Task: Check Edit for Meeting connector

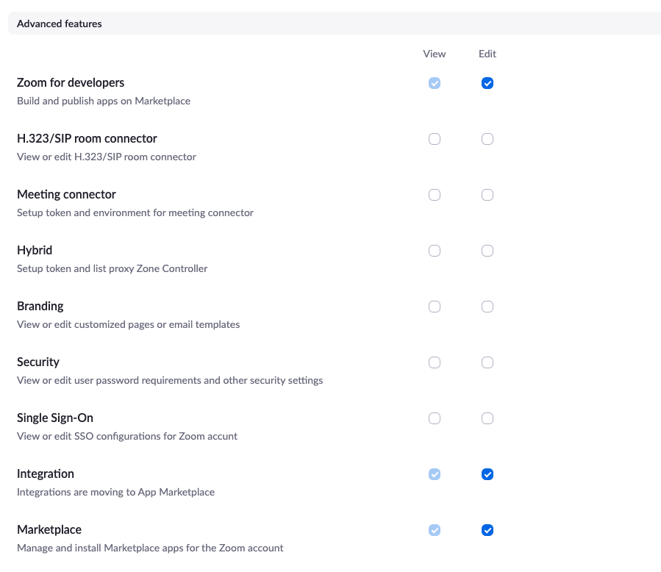Action: [x=487, y=195]
